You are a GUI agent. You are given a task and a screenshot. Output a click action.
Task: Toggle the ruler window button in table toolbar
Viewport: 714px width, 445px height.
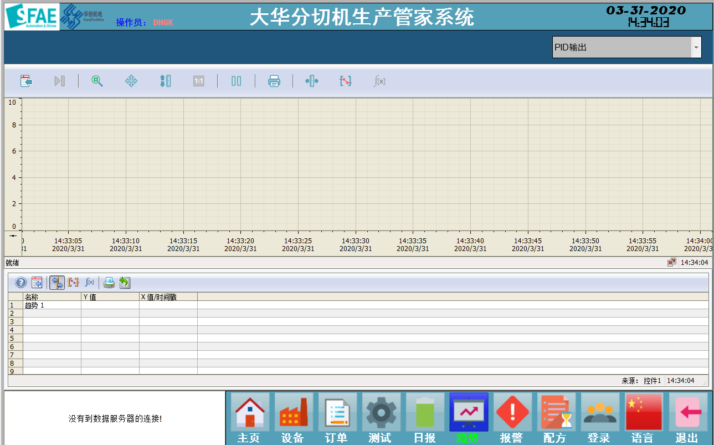[56, 283]
